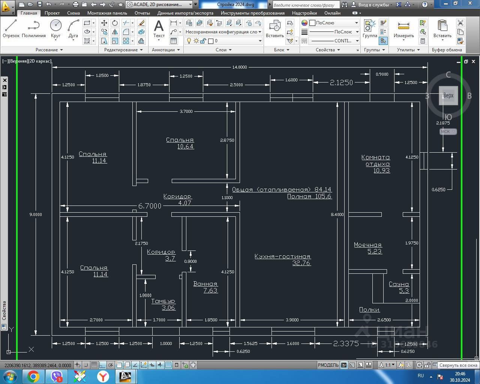The image size is (480, 384).
Task: Click the Вставить block insert tool
Action: pyautogui.click(x=274, y=29)
